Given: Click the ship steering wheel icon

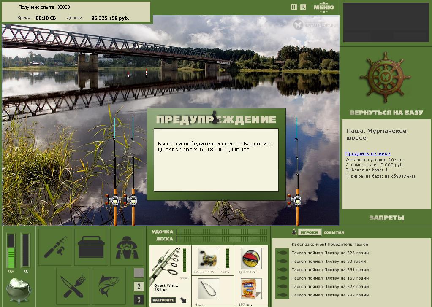Looking at the screenshot, I should 385,78.
